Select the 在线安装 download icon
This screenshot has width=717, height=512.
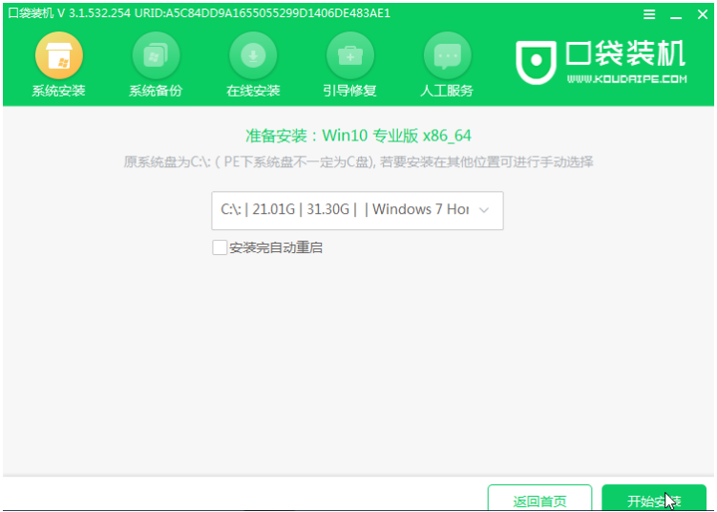pos(253,56)
